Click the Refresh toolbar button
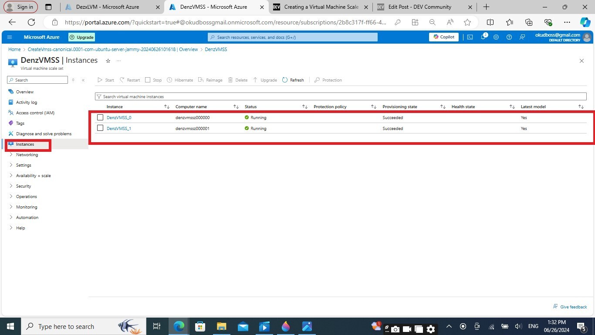The height and width of the screenshot is (335, 595). pyautogui.click(x=293, y=80)
